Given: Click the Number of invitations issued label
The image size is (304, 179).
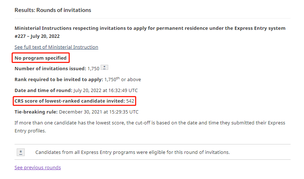Looking at the screenshot, I should point(50,68).
